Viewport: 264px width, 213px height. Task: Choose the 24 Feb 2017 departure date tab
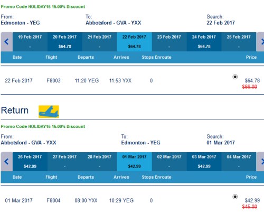coord(204,42)
